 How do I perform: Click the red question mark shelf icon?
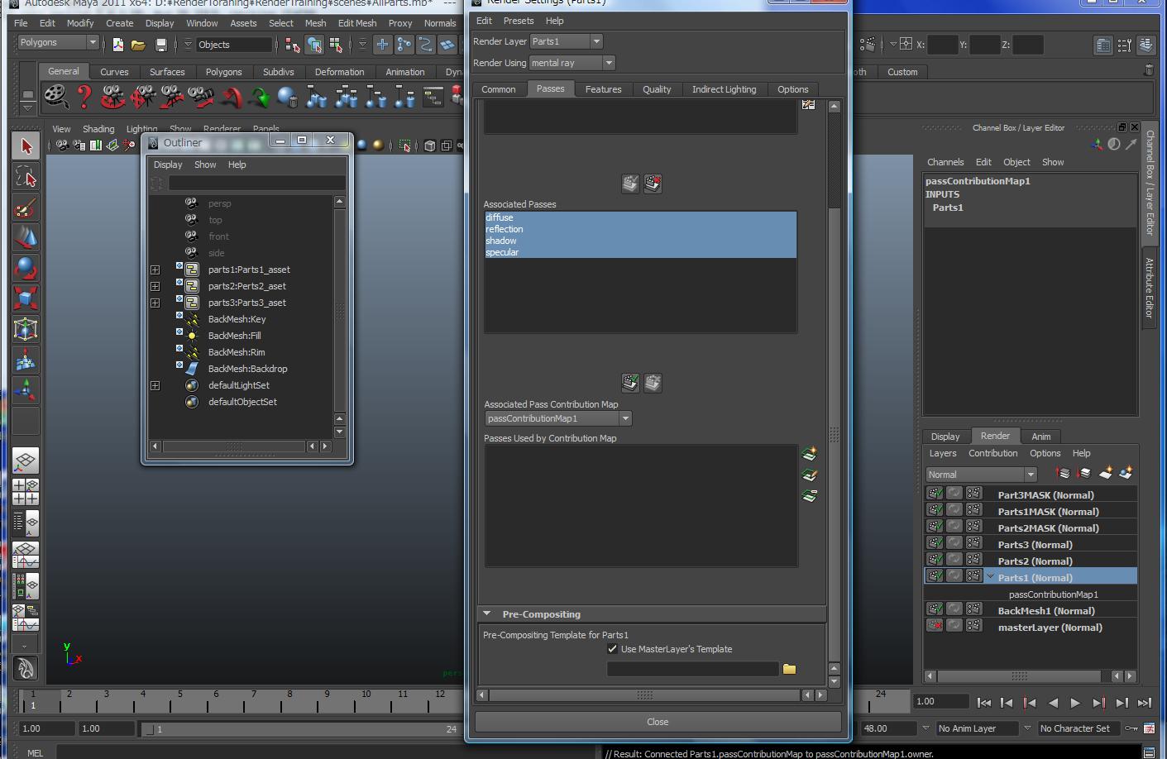coord(84,97)
